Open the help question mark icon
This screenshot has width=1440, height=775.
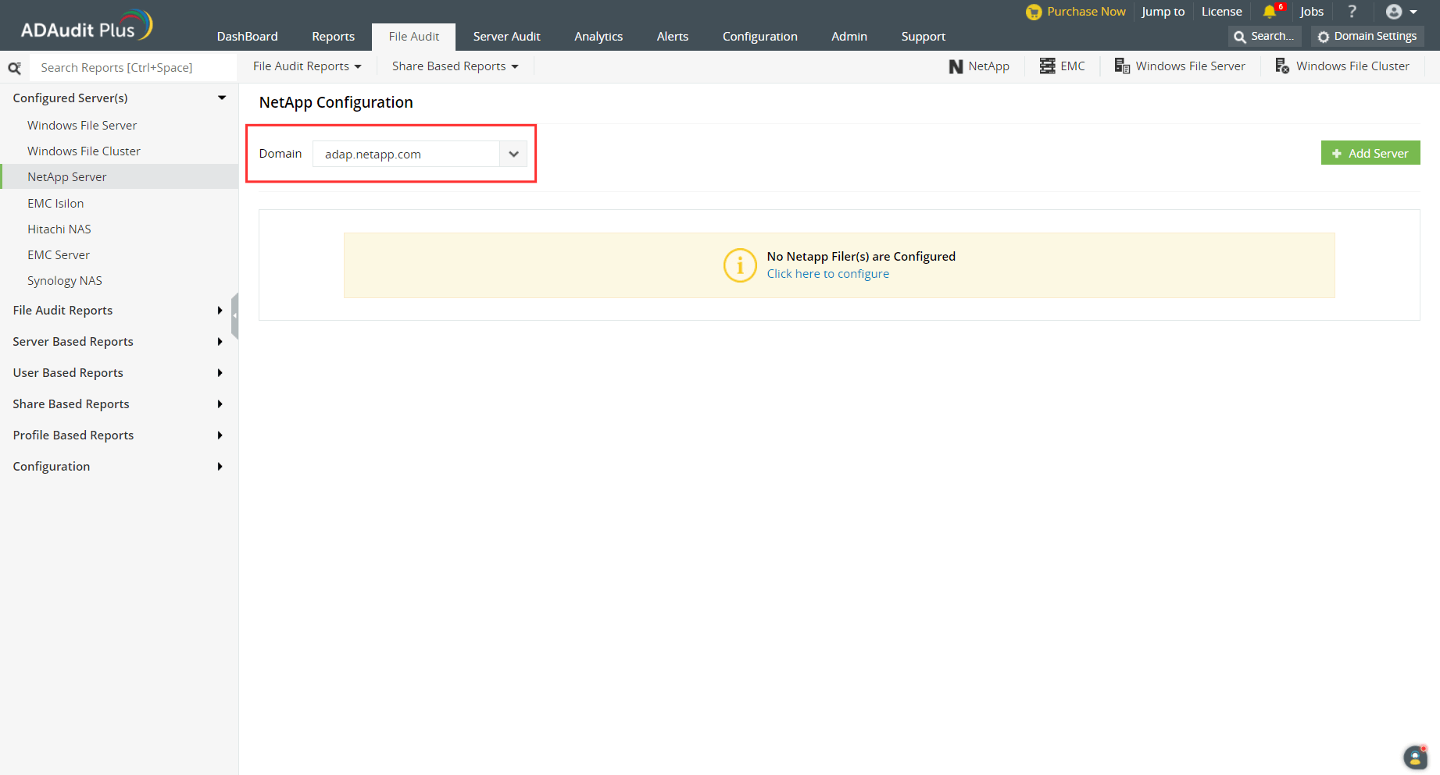point(1352,12)
